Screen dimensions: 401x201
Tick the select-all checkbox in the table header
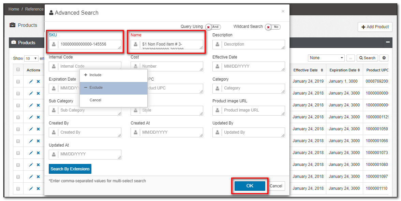(x=18, y=69)
